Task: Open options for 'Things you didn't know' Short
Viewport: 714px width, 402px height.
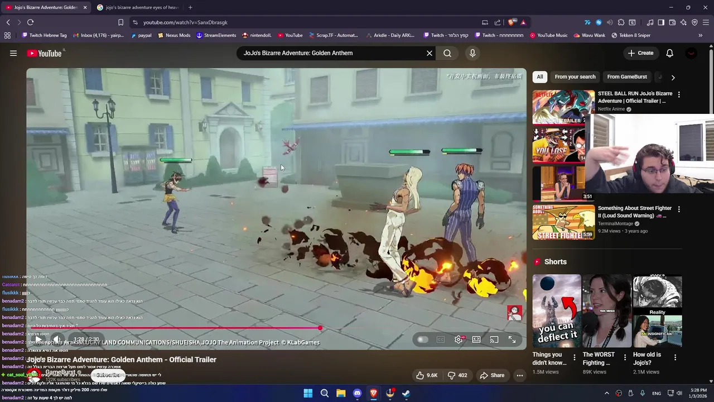Action: click(x=574, y=357)
